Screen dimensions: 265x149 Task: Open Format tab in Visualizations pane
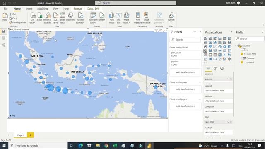[215, 68]
